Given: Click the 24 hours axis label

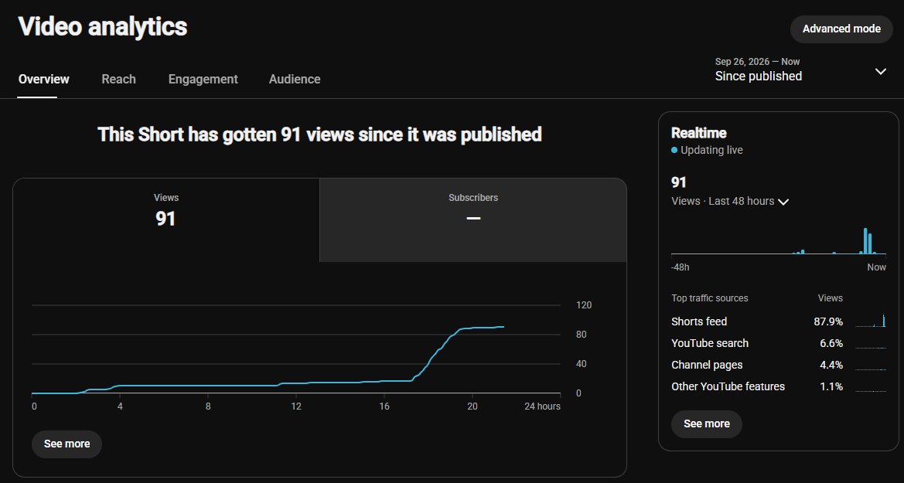Looking at the screenshot, I should (x=542, y=406).
